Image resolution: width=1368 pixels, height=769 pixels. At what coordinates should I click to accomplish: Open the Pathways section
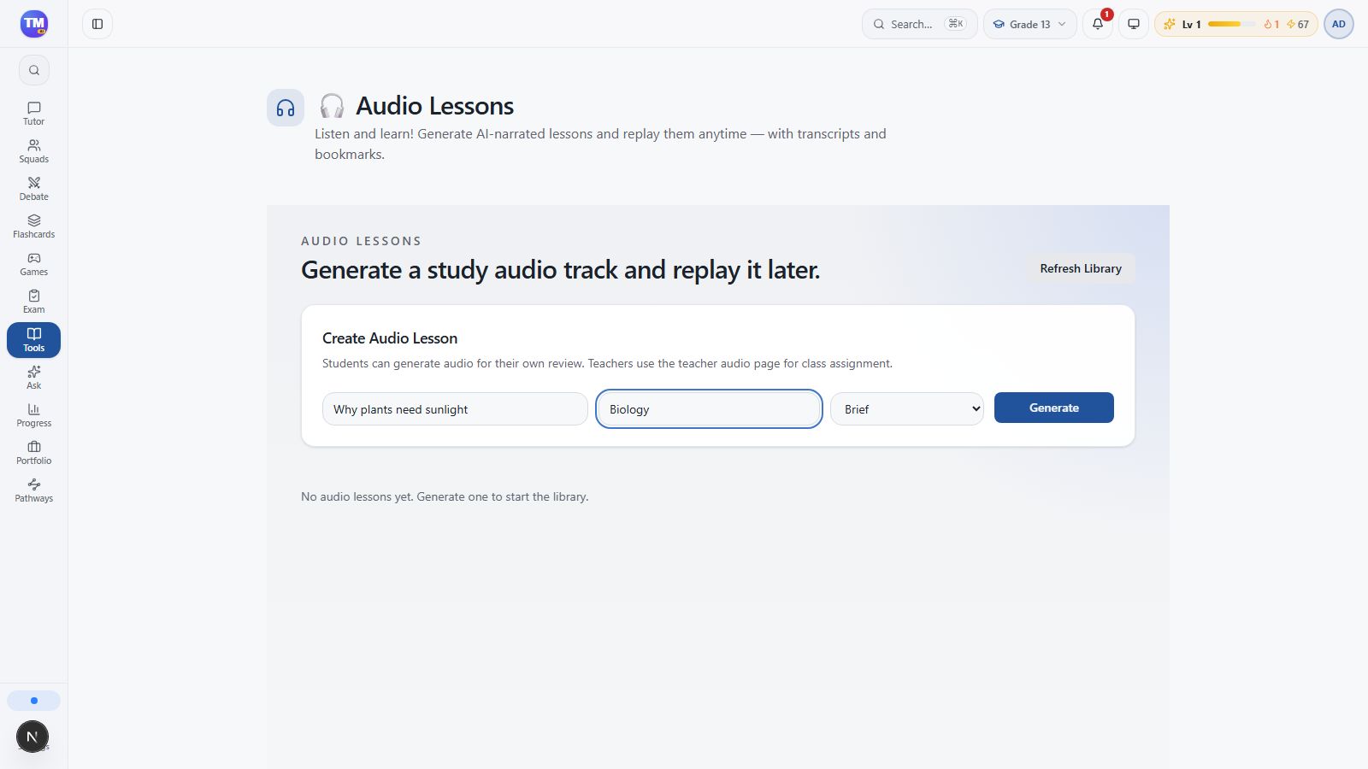tap(34, 490)
